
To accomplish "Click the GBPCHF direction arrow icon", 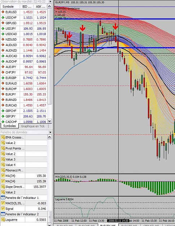I will [3, 111].
